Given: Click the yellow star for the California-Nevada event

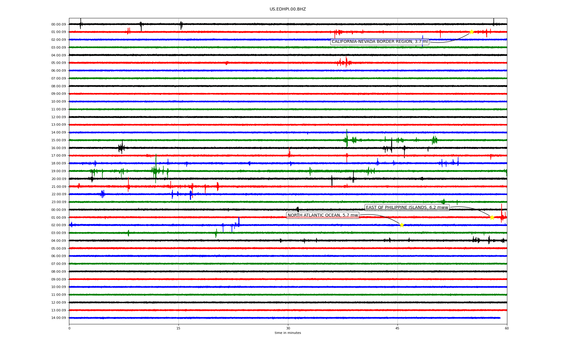Looking at the screenshot, I should (472, 32).
